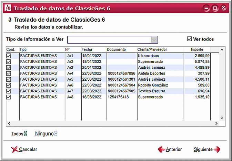Click document number N000124567896
The width and height of the screenshot is (232, 161).
point(121,73)
